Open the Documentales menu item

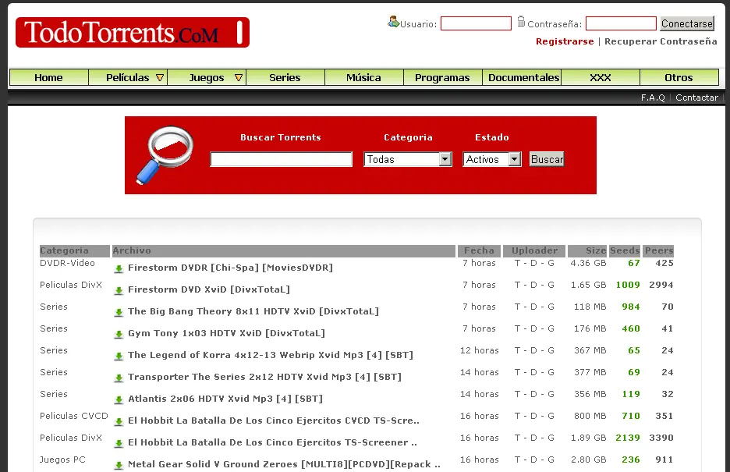pyautogui.click(x=523, y=78)
